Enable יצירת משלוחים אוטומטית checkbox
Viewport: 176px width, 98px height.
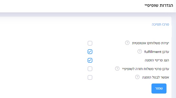click(x=90, y=43)
